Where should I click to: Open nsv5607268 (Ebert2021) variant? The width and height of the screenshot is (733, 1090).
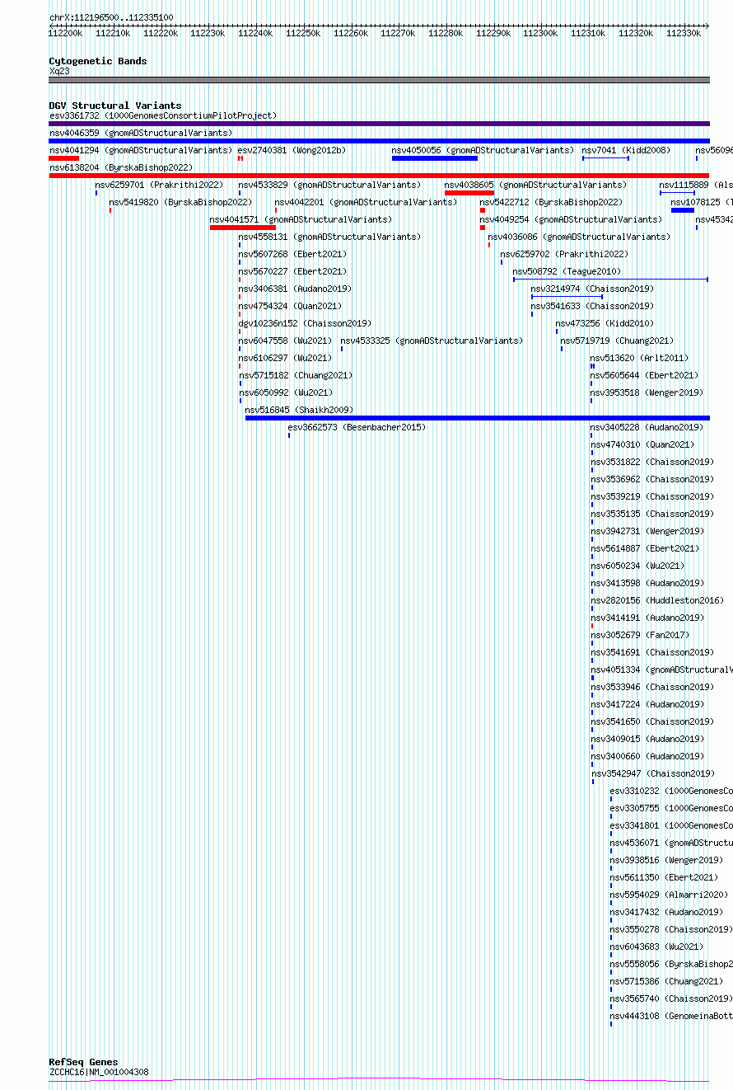[292, 255]
